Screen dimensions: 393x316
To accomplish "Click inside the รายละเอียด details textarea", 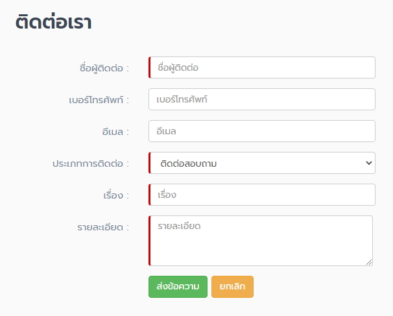I will pos(261,241).
